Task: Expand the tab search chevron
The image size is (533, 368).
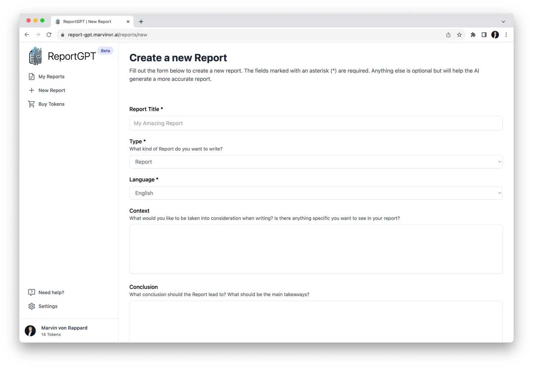Action: pyautogui.click(x=503, y=22)
